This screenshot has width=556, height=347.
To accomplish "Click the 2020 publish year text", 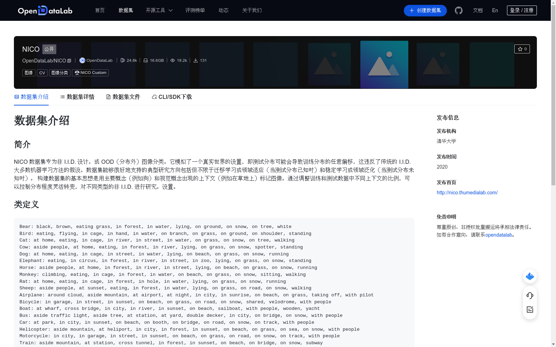I will 442,167.
